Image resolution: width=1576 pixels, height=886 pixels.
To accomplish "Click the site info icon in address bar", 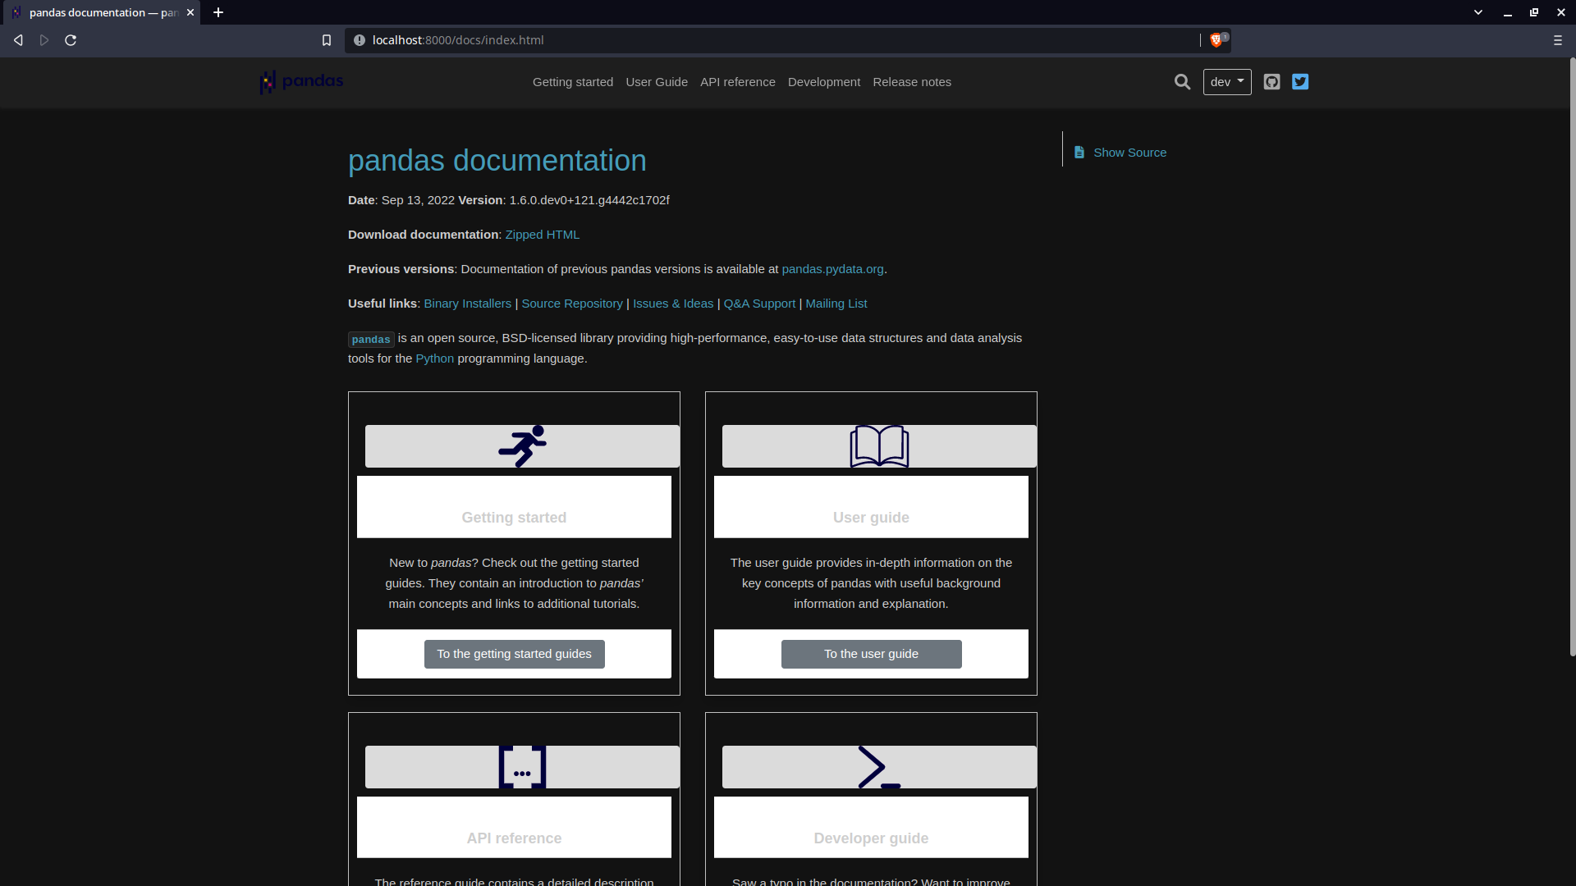I will 359,40.
